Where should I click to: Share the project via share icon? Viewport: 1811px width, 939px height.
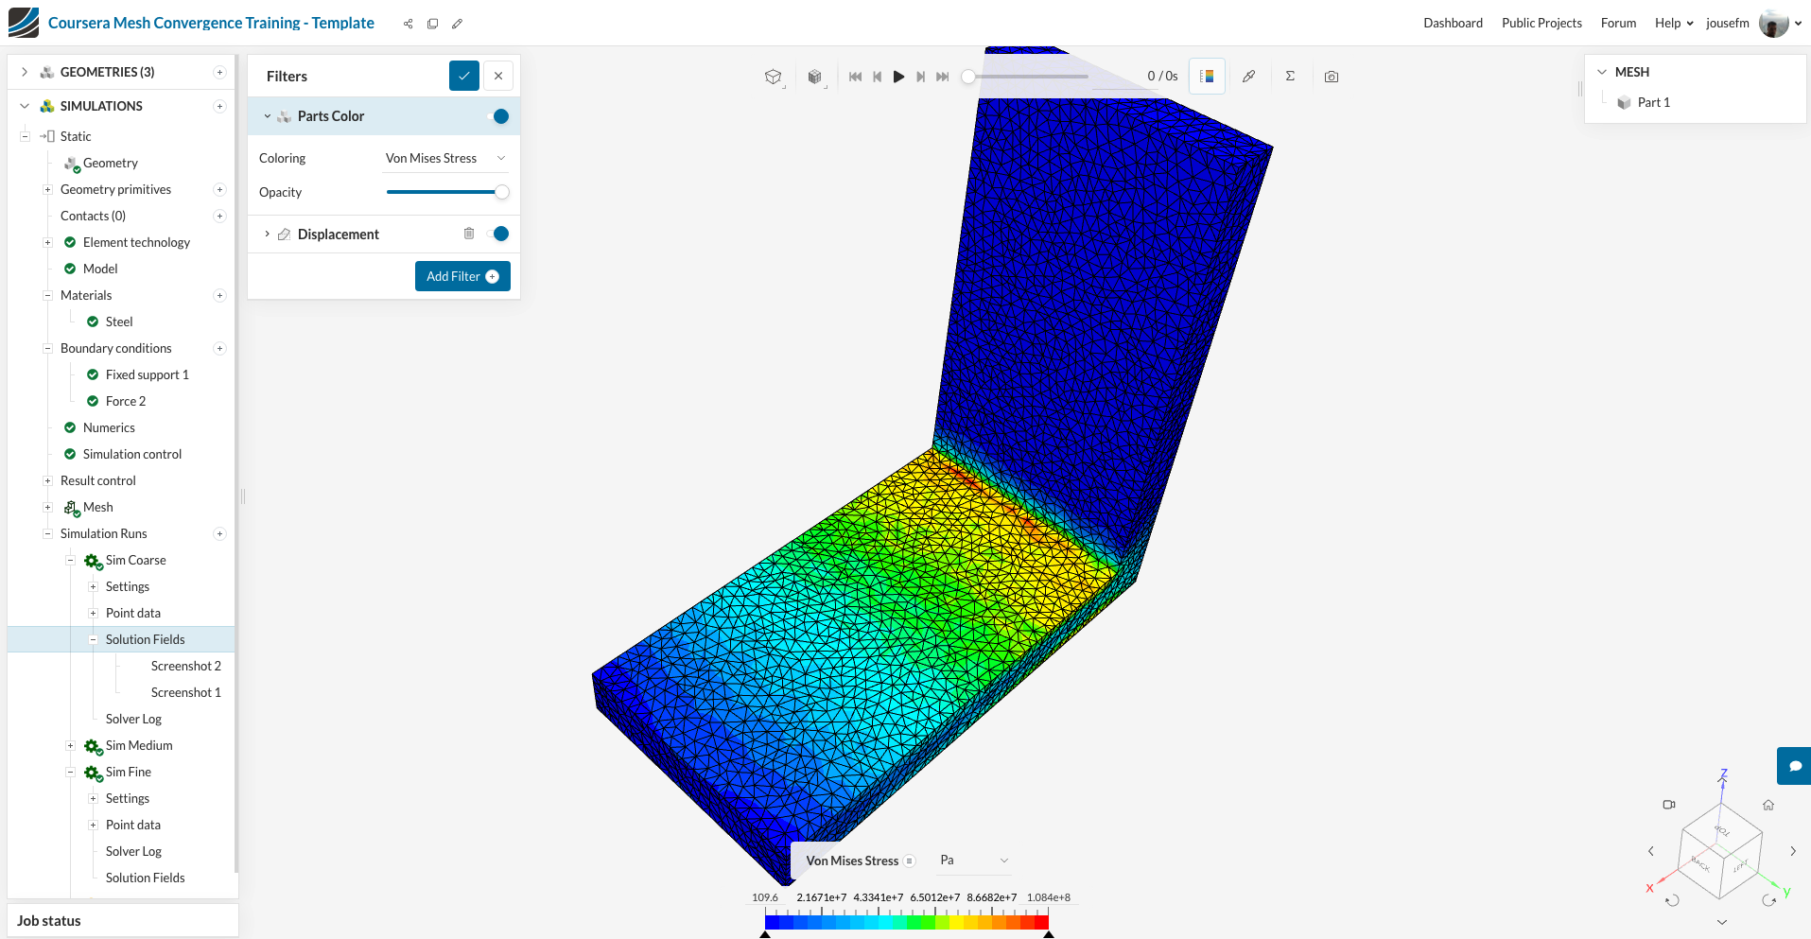point(408,24)
